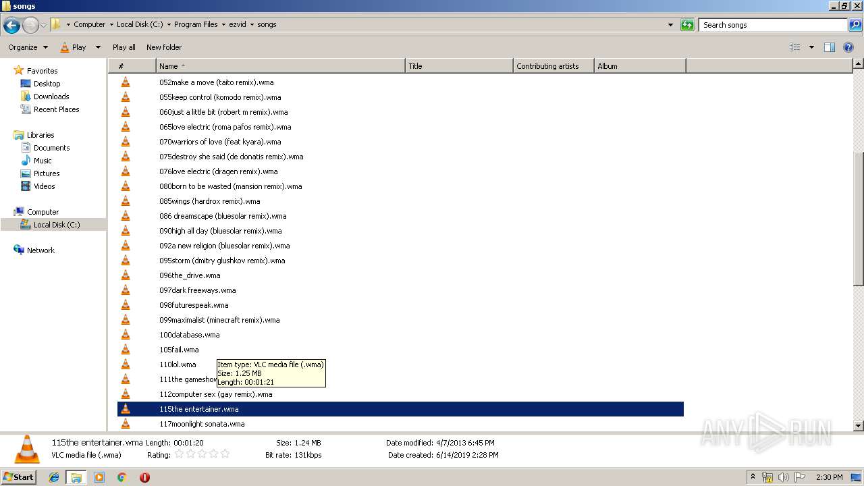Click scrollbar down arrow
864x486 pixels.
pos(859,426)
